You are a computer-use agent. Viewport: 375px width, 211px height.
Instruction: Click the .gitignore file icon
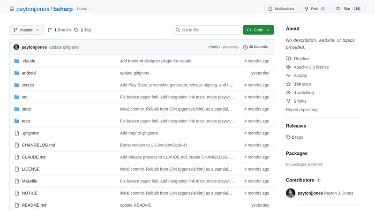(16, 133)
